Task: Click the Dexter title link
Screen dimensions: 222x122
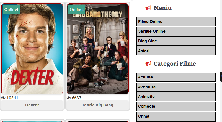Action: [x=32, y=105]
